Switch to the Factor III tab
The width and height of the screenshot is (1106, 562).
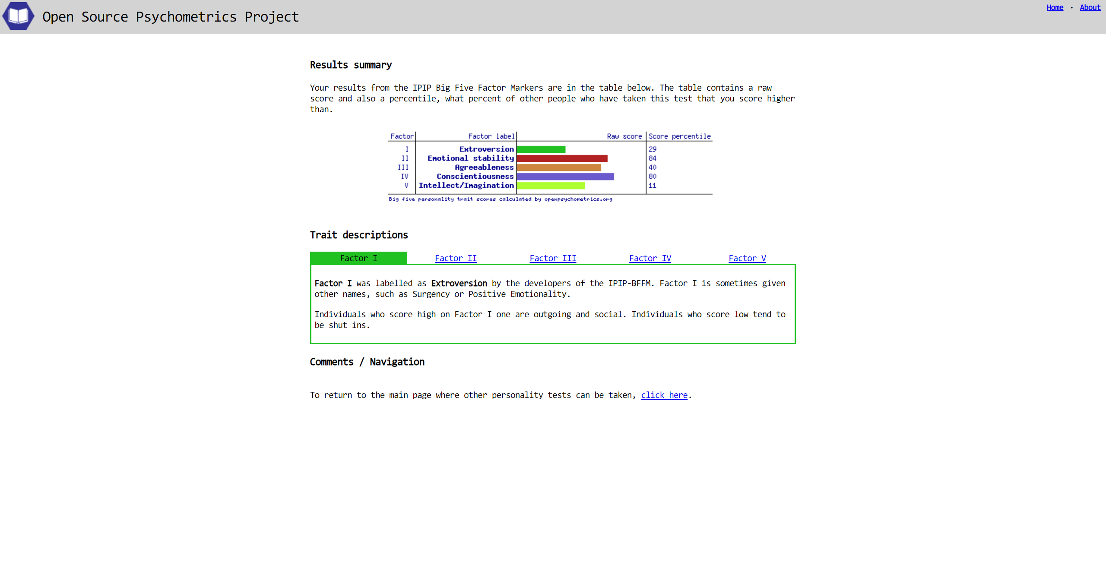(552, 258)
